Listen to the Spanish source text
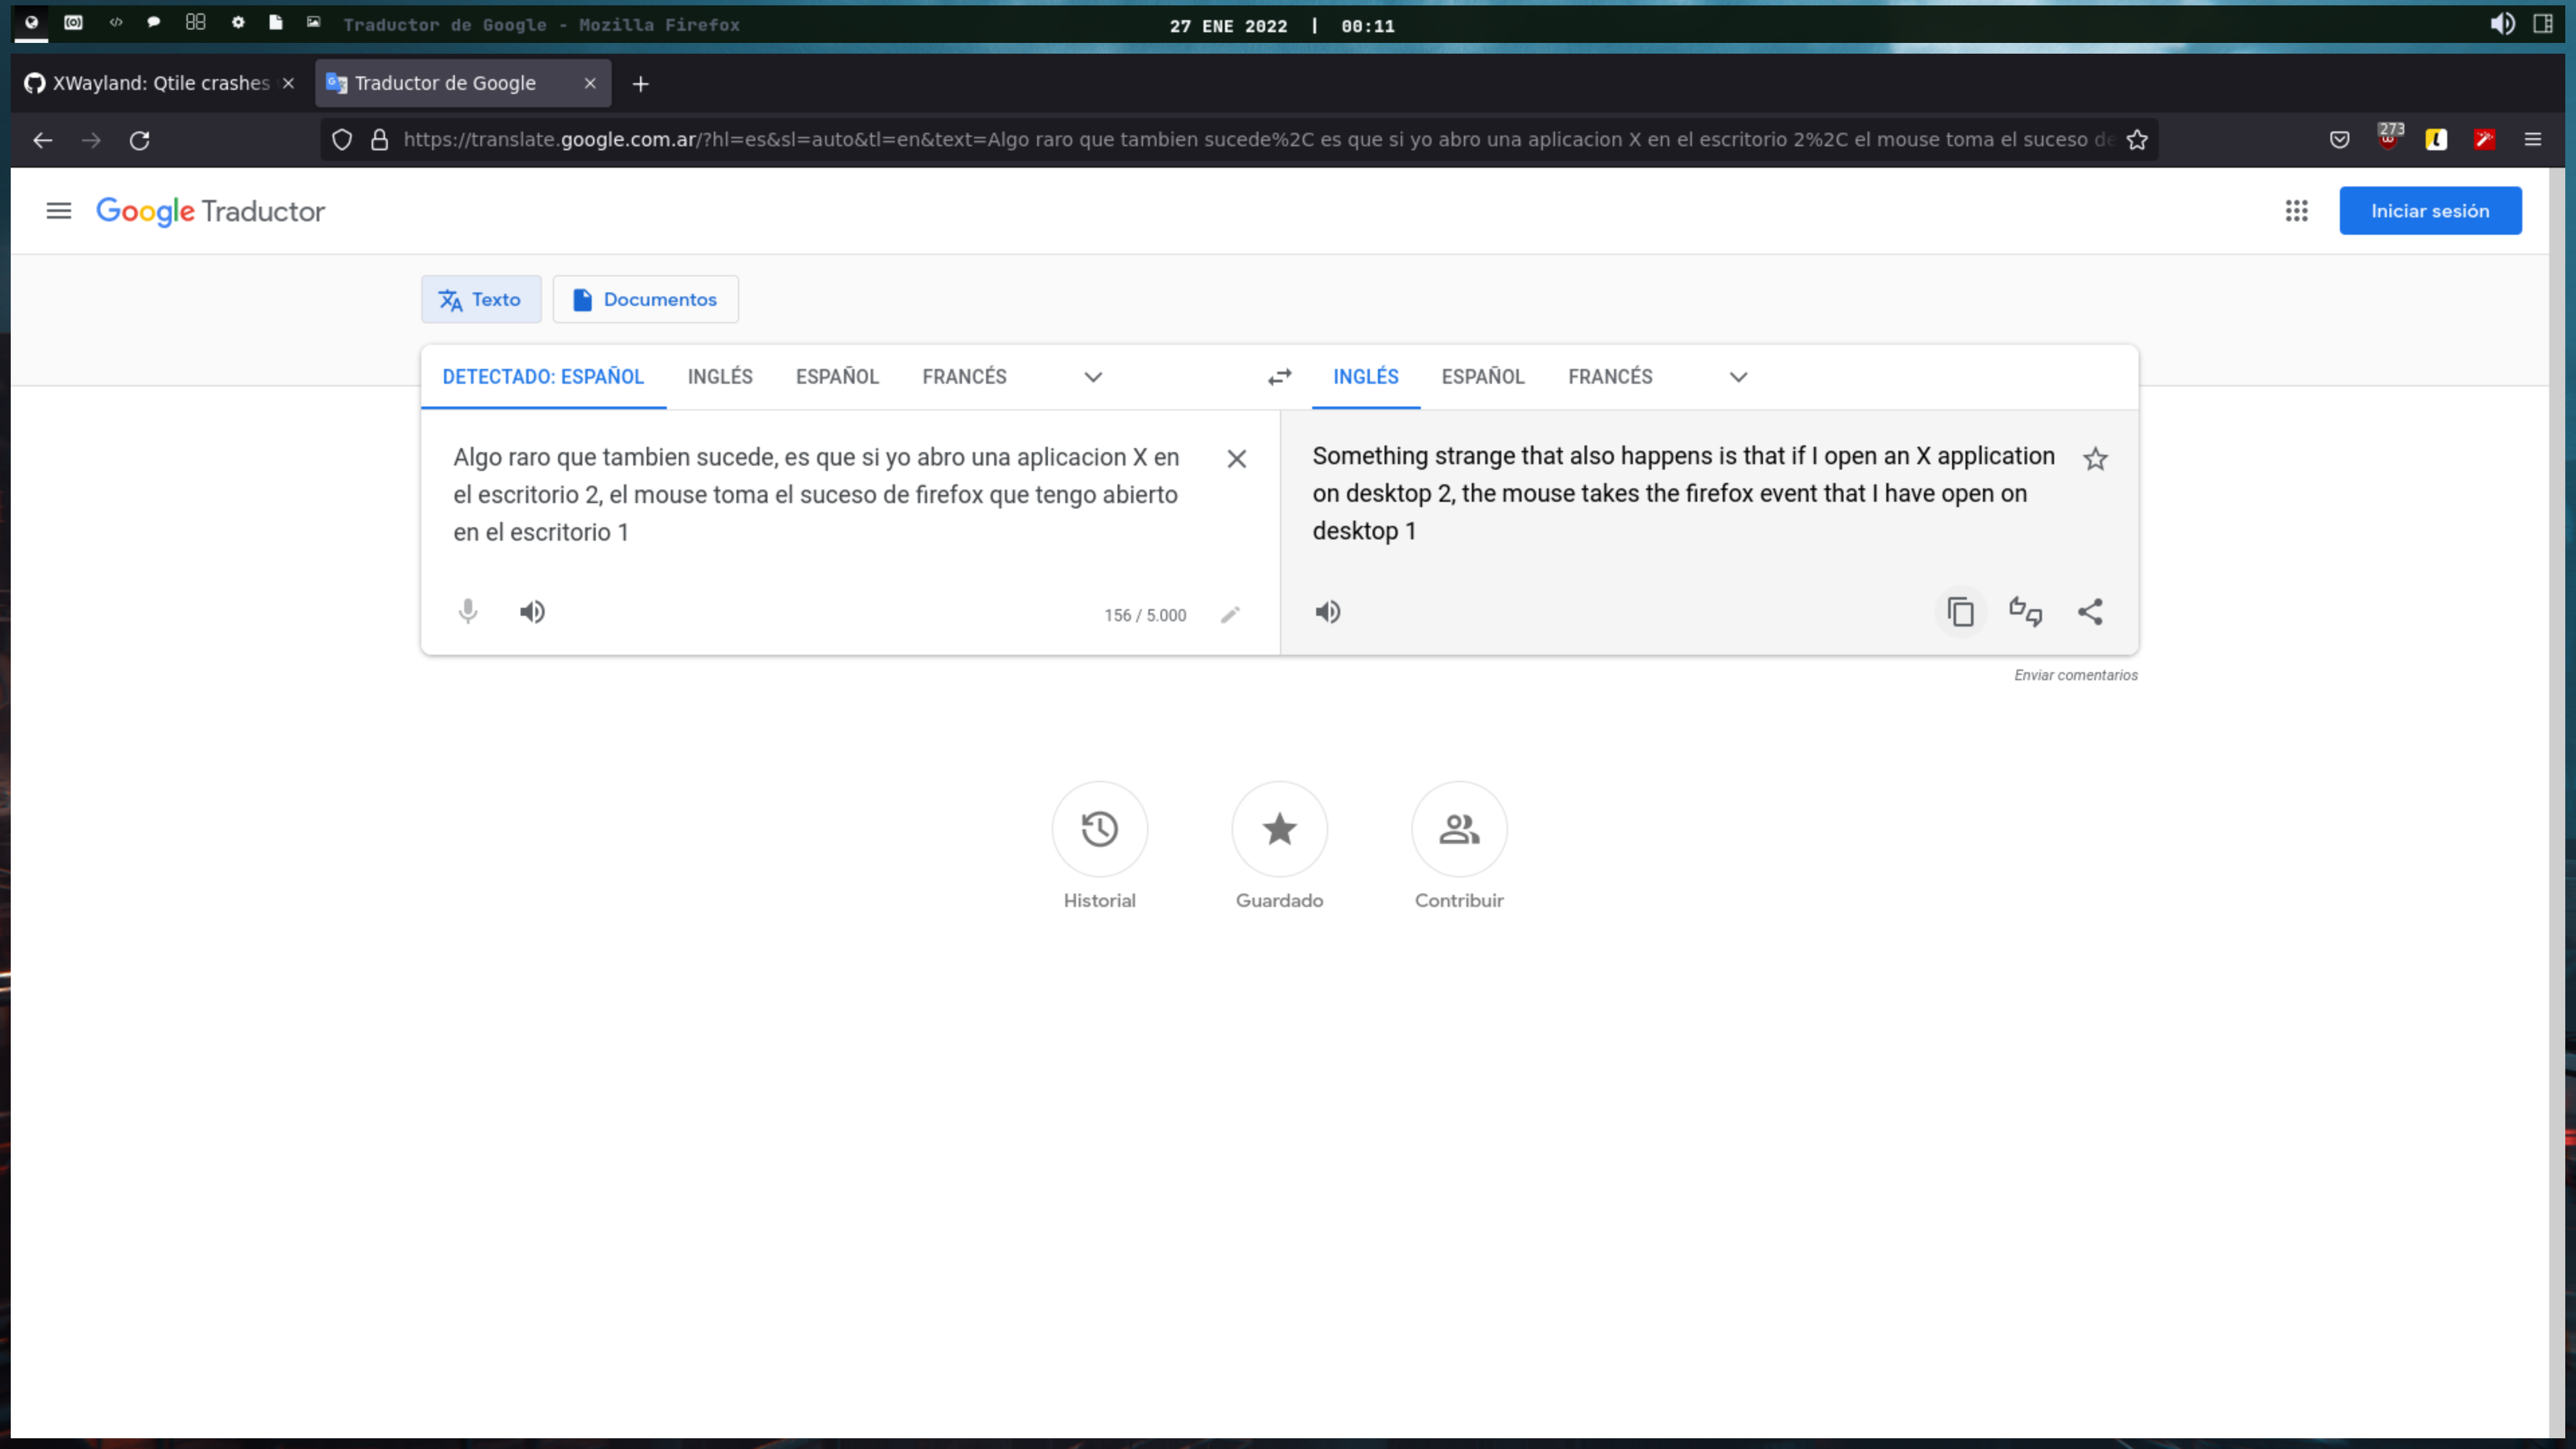Screen dimensions: 2576x1449 [x=532, y=611]
